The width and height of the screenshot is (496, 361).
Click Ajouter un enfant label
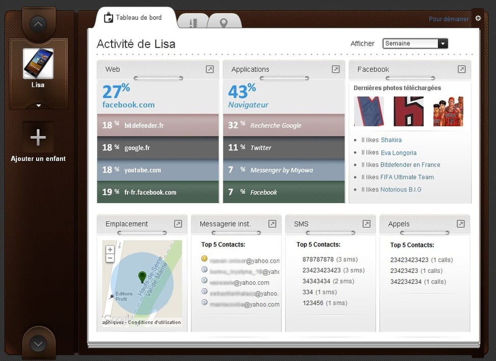[38, 158]
